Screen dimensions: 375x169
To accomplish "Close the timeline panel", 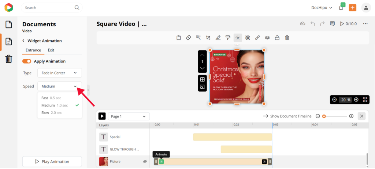I will [x=361, y=116].
